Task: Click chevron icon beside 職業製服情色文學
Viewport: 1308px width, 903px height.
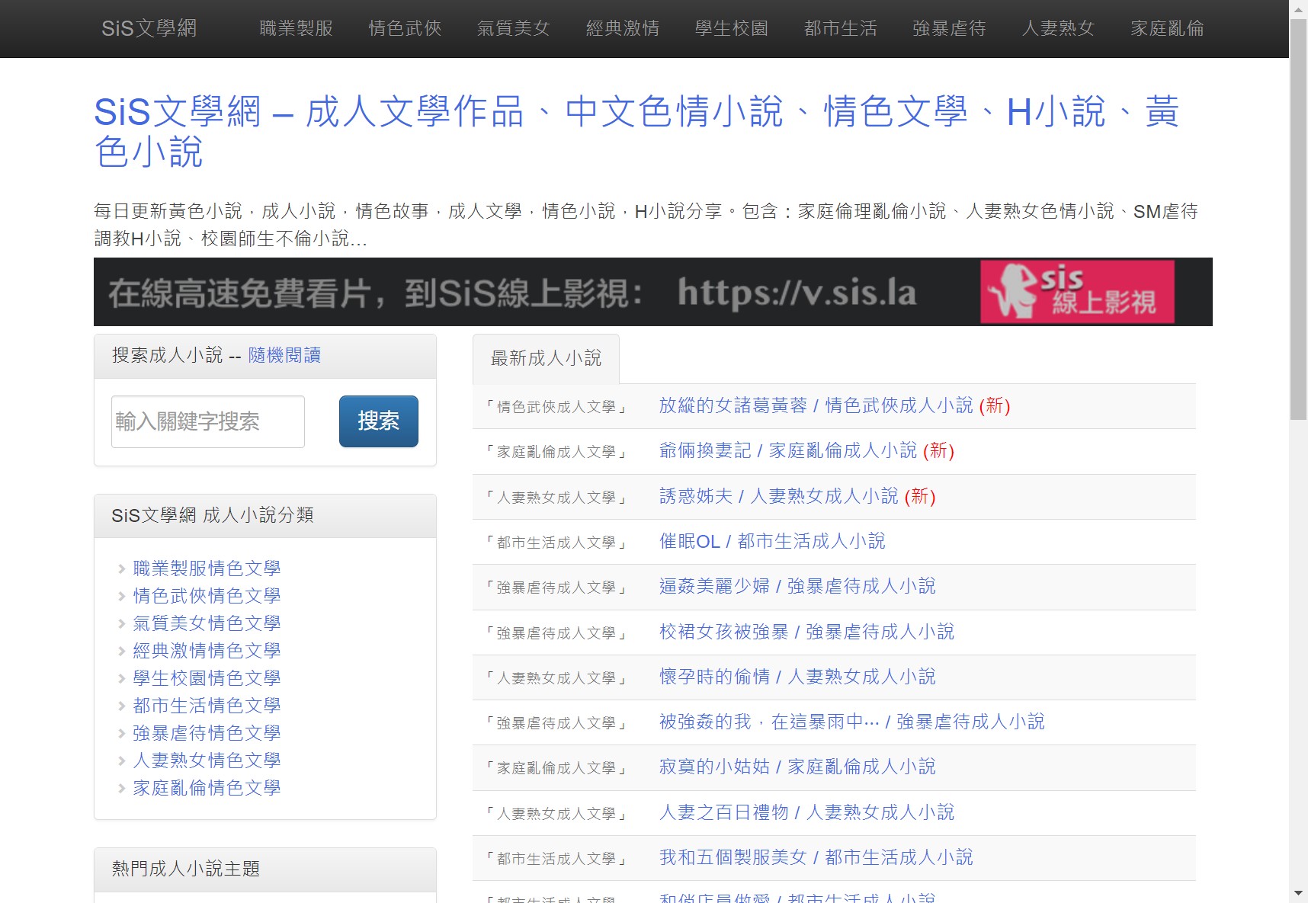Action: [122, 569]
